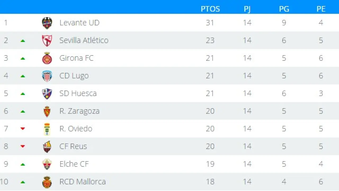Click the Elche CF club crest
The image size is (339, 191).
pyautogui.click(x=47, y=164)
